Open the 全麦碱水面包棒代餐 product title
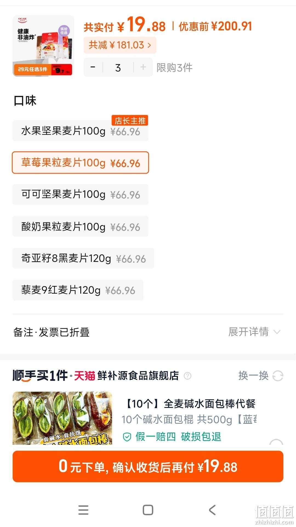 tap(189, 404)
